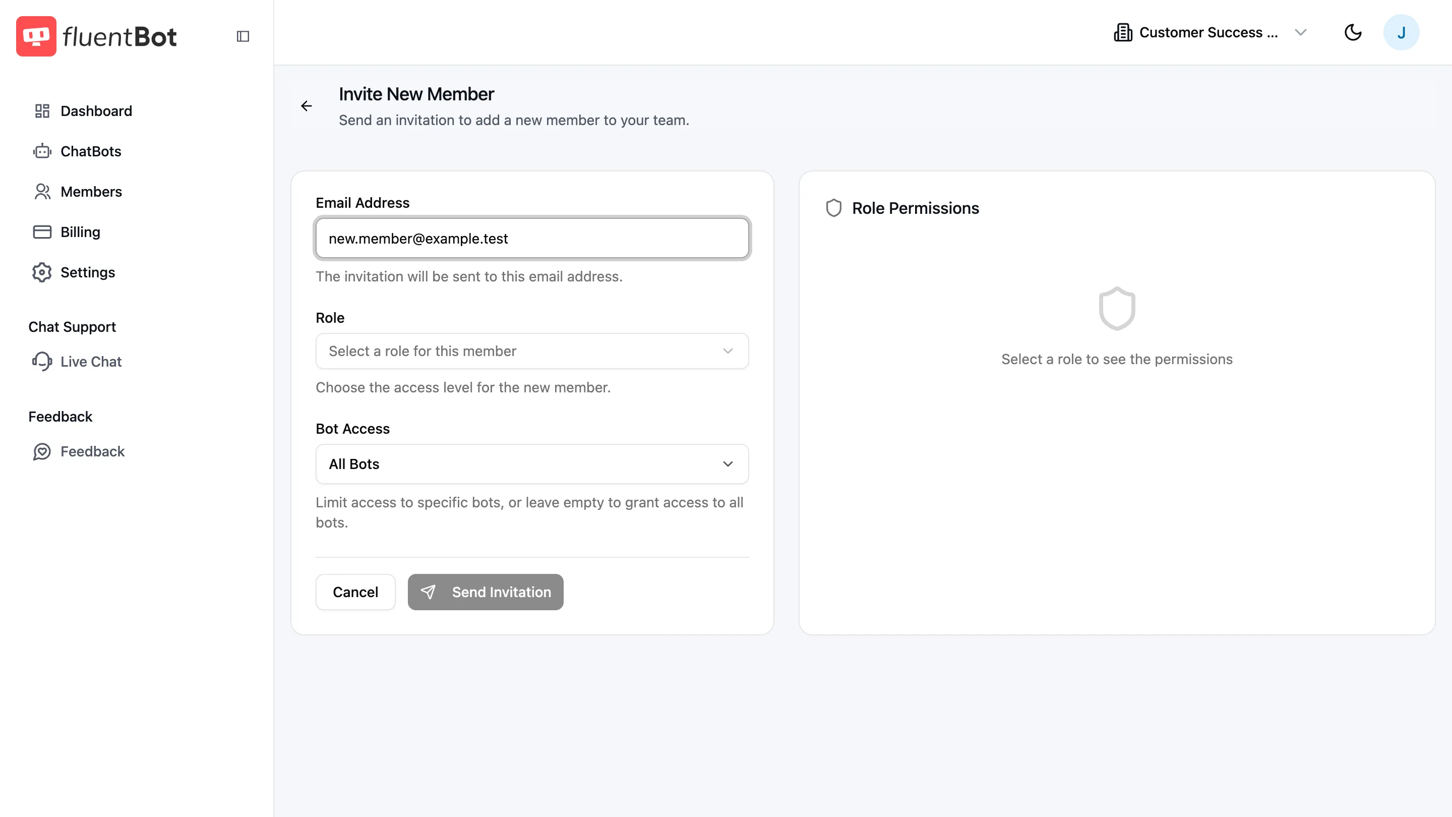This screenshot has height=817, width=1452.
Task: Click the Bot Access dropdown chevron
Action: [728, 463]
